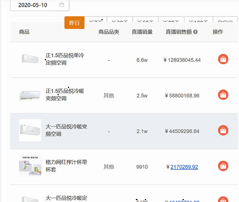Click product name 大一匹品悦冷暖变频空调
Image resolution: width=239 pixels, height=202 pixels.
coord(66,130)
